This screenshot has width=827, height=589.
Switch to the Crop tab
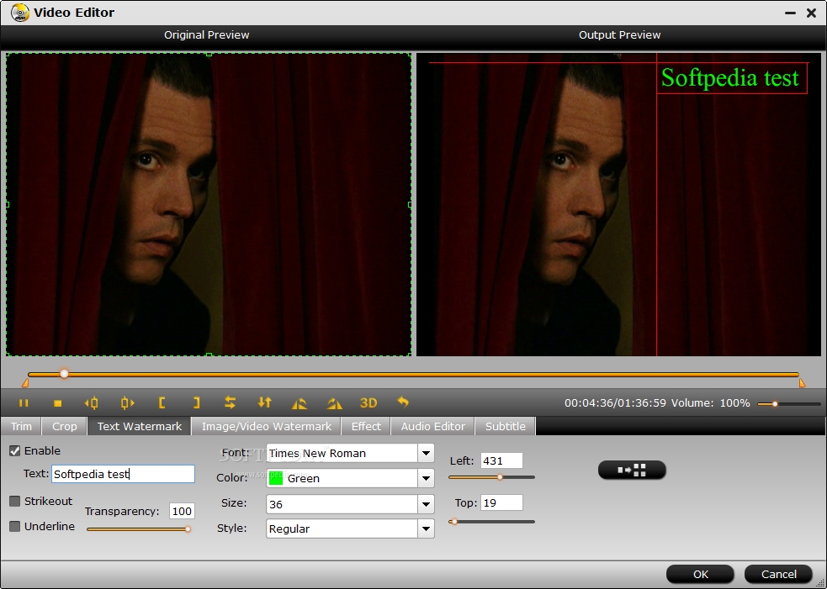[x=64, y=426]
